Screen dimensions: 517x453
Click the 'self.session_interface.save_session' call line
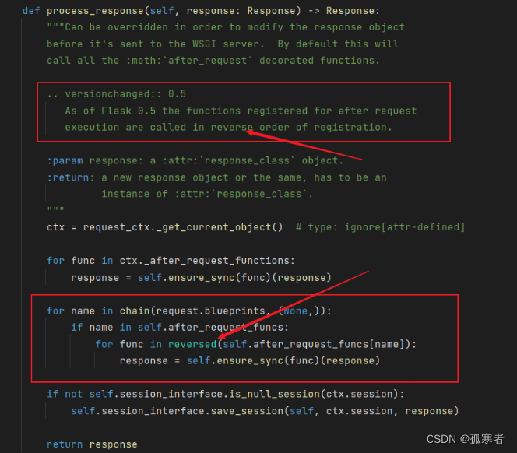point(265,411)
